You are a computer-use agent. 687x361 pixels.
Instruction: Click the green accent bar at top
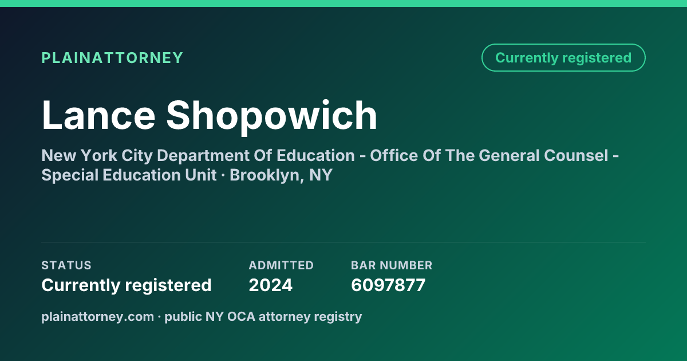pyautogui.click(x=343, y=3)
